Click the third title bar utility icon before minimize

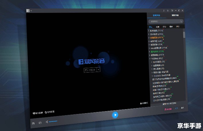tap(172, 11)
